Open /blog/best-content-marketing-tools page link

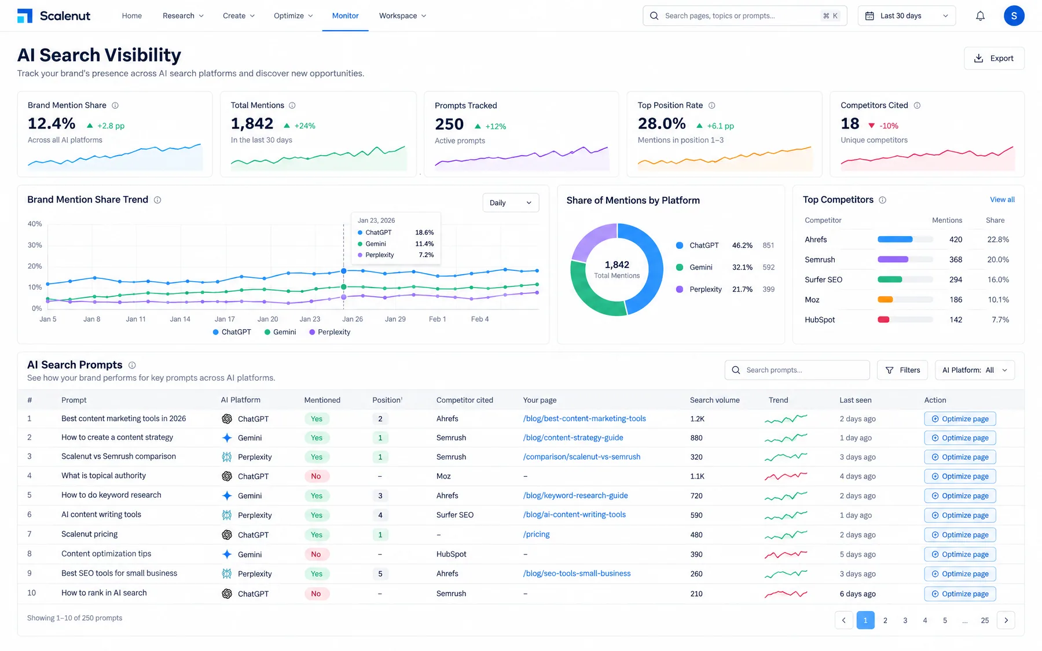[x=585, y=418]
